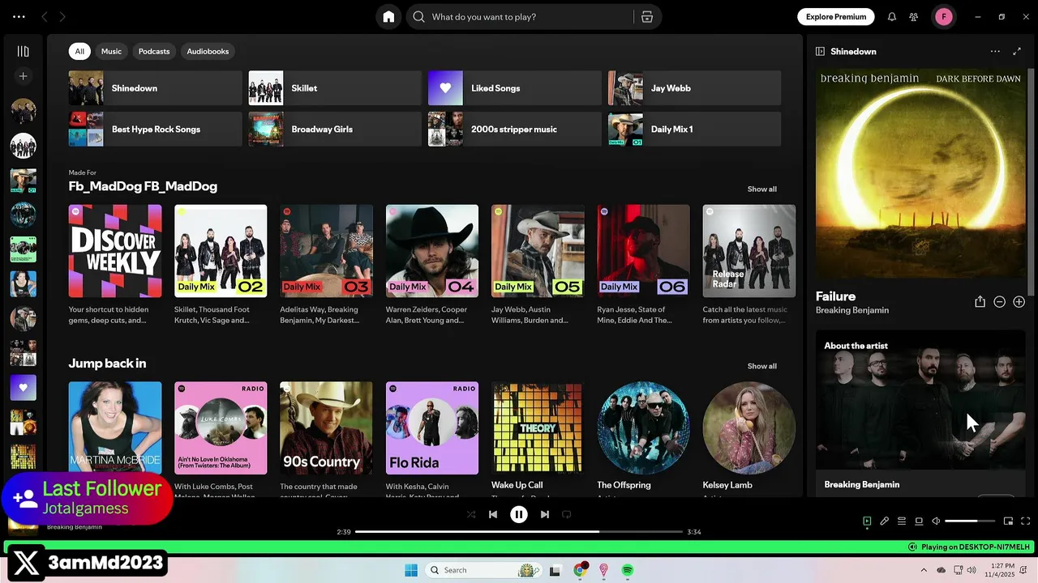Hide this song with the minus circle icon
1038x583 pixels.
pyautogui.click(x=999, y=302)
